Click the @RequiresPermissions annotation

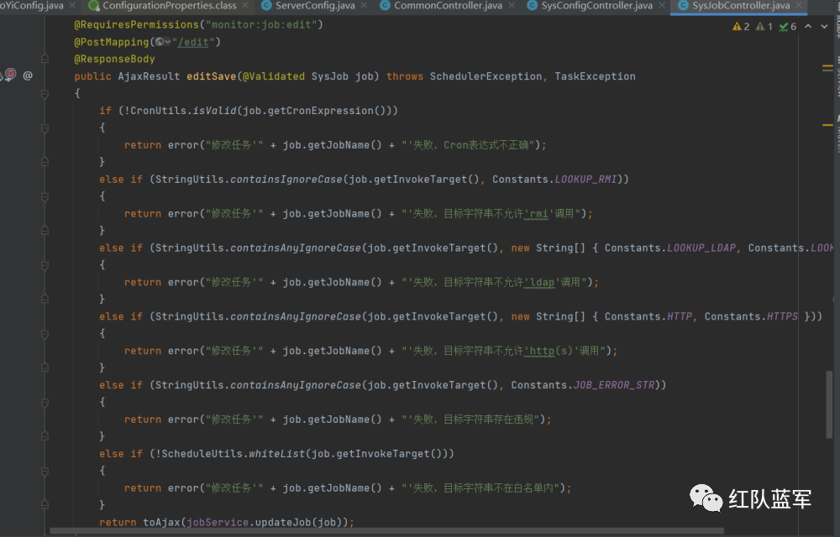pos(136,24)
